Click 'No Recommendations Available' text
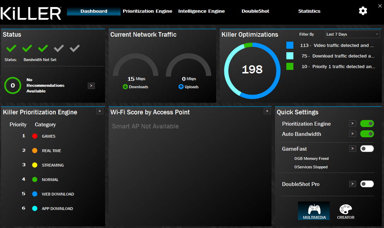 tap(45, 85)
